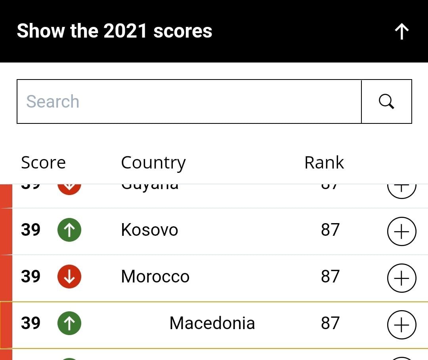Expand Morocco details using plus button

click(x=402, y=278)
